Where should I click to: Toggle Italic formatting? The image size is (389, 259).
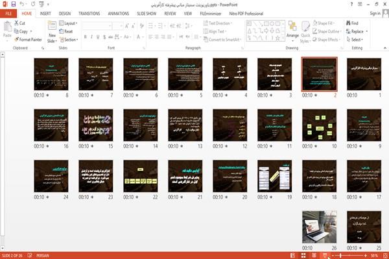[x=91, y=37]
